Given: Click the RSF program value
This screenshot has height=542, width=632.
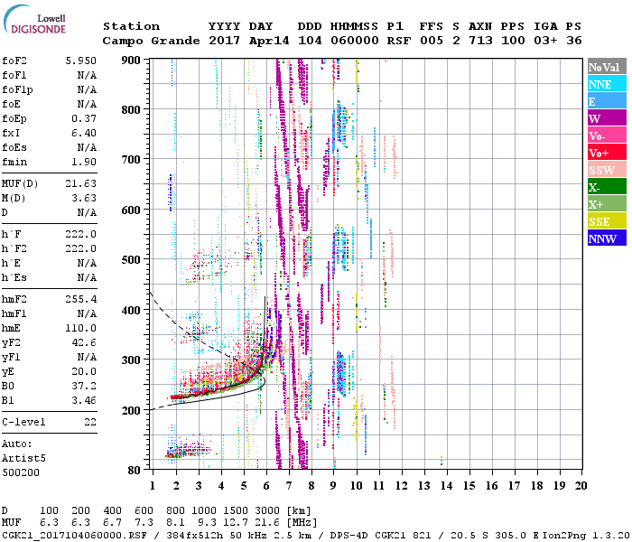Looking at the screenshot, I should 399,41.
